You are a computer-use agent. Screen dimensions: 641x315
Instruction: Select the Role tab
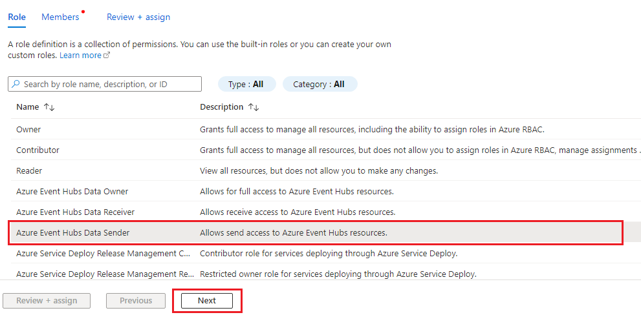tap(17, 17)
